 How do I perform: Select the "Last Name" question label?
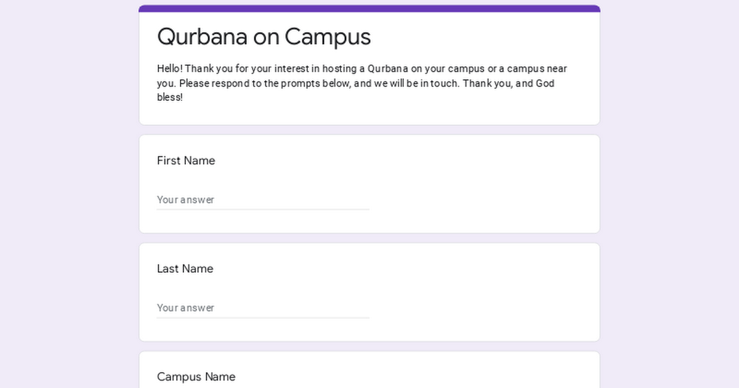coord(185,269)
